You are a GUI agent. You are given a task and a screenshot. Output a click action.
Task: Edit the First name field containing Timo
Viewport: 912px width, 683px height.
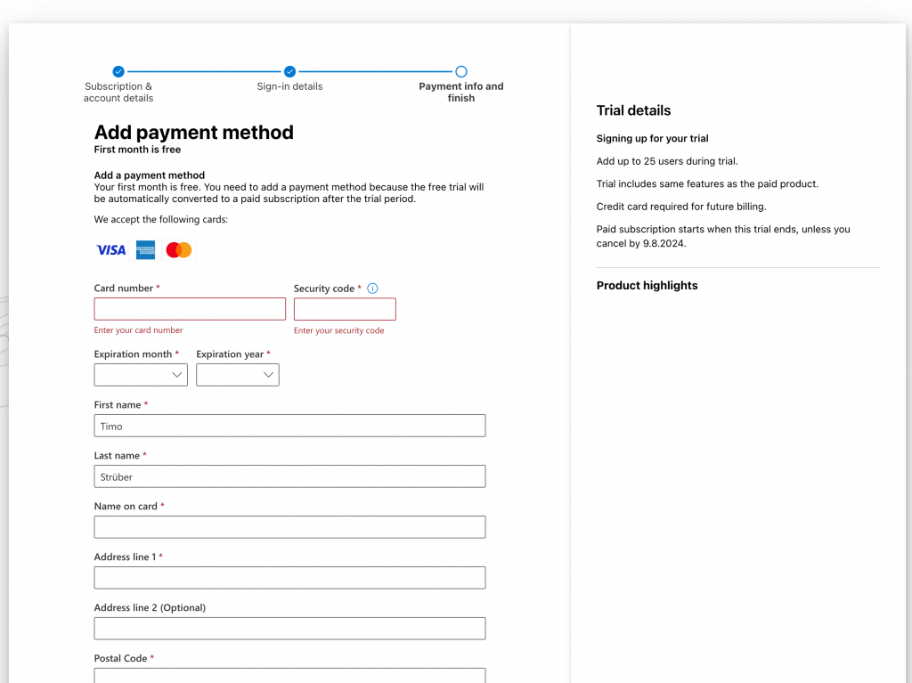coord(289,426)
